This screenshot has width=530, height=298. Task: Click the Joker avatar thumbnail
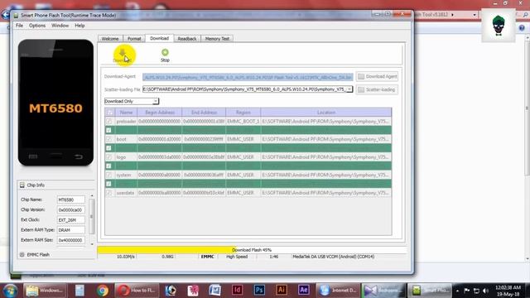pos(499,25)
